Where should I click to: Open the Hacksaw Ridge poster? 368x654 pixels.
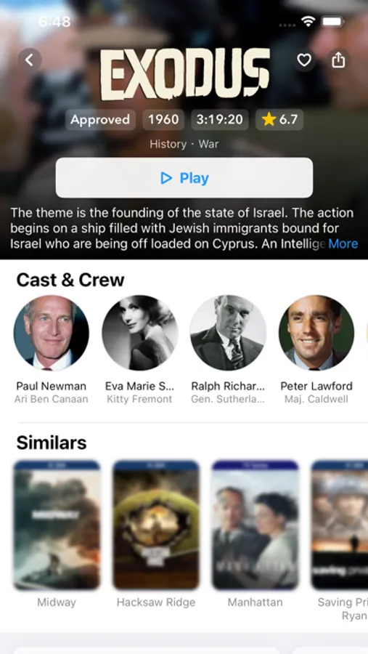click(x=156, y=525)
